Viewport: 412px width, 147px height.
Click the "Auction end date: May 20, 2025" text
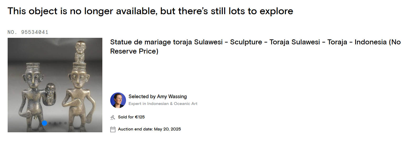click(x=149, y=129)
